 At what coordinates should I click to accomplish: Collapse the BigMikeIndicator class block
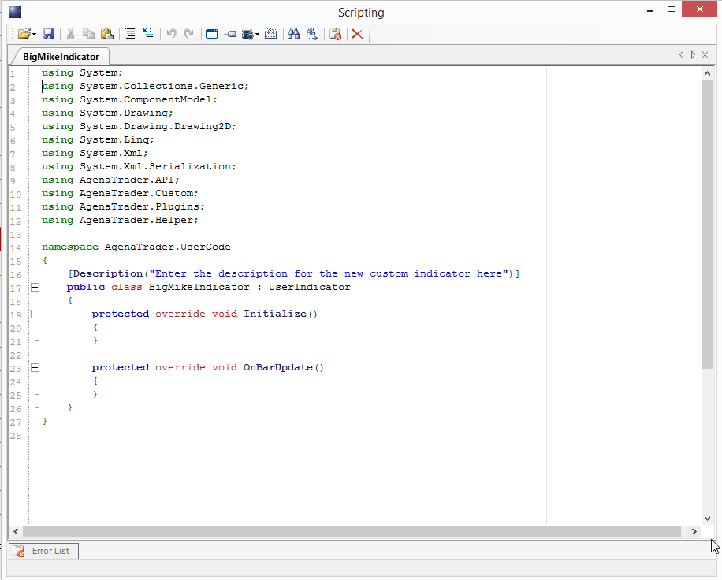[35, 288]
